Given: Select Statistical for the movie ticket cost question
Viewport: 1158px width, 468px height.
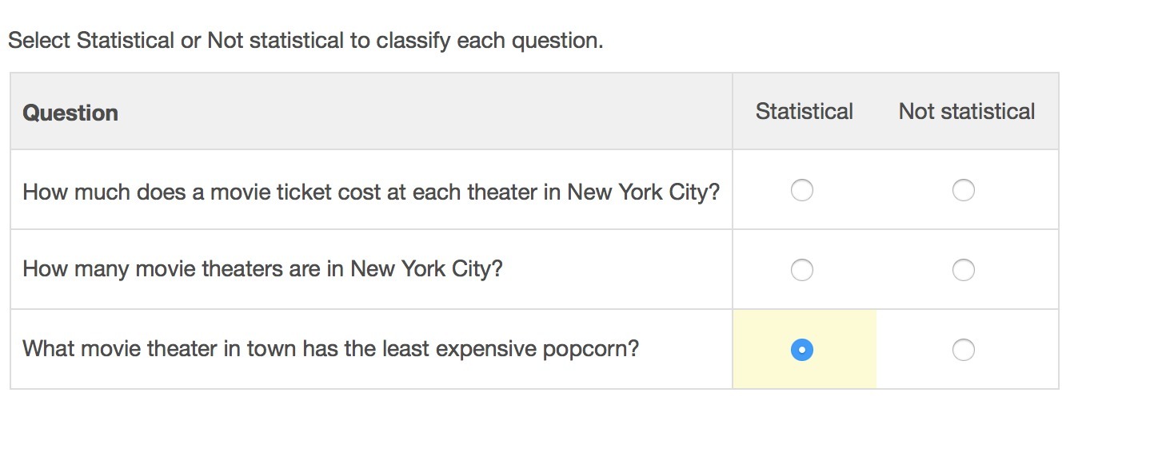Looking at the screenshot, I should tap(801, 190).
